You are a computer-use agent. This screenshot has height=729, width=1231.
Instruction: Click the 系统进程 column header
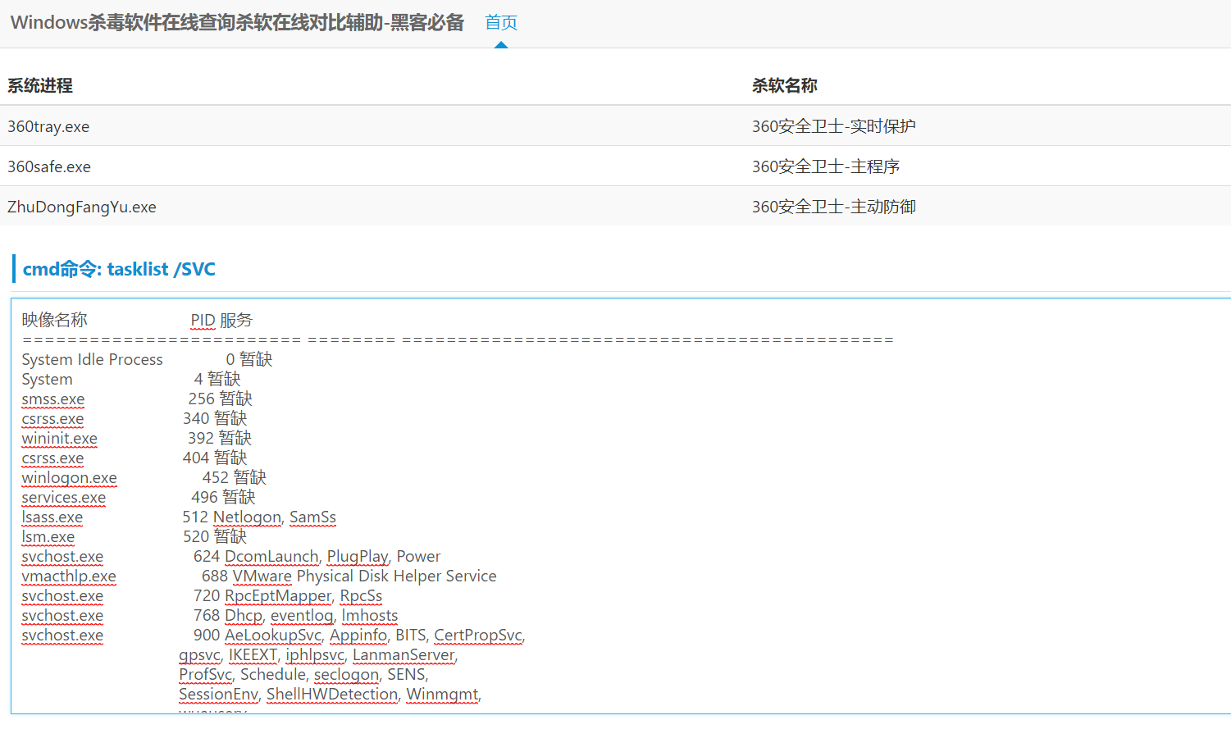pos(40,85)
